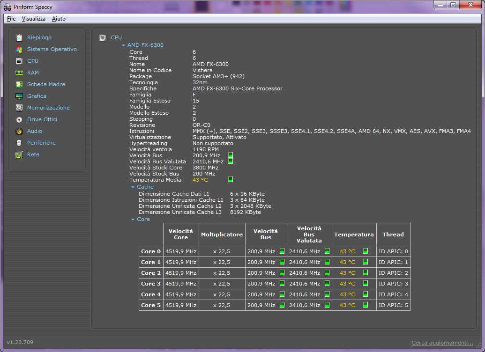Show the RAM section
This screenshot has height=352, width=485.
33,73
